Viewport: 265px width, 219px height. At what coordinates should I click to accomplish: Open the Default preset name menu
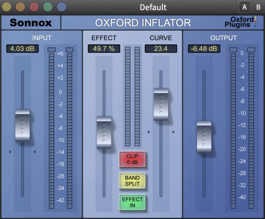tap(153, 7)
